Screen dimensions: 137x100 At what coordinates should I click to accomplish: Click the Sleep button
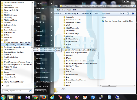click(39, 91)
